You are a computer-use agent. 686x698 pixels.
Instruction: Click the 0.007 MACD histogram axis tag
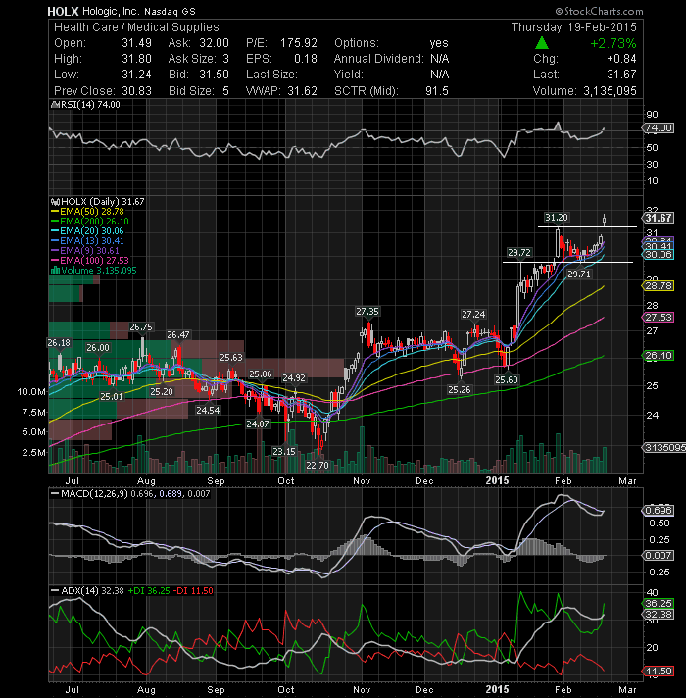tap(659, 555)
